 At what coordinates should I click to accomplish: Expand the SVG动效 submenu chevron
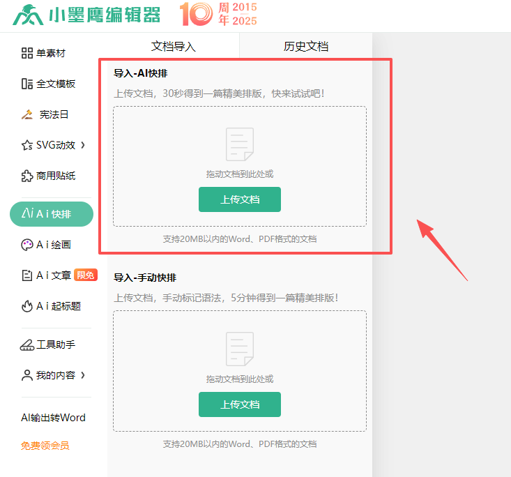(x=84, y=145)
